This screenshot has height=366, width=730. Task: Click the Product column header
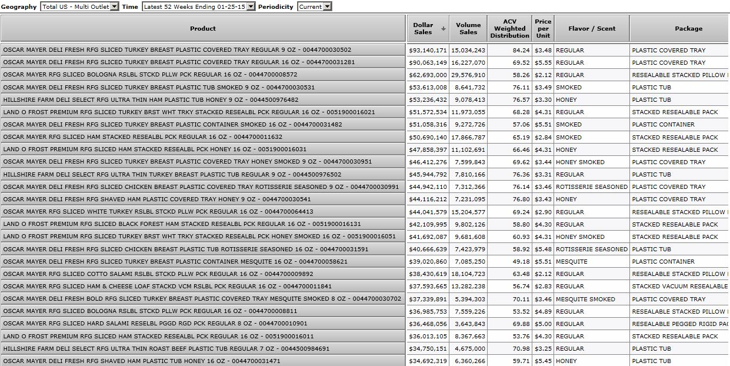[203, 29]
